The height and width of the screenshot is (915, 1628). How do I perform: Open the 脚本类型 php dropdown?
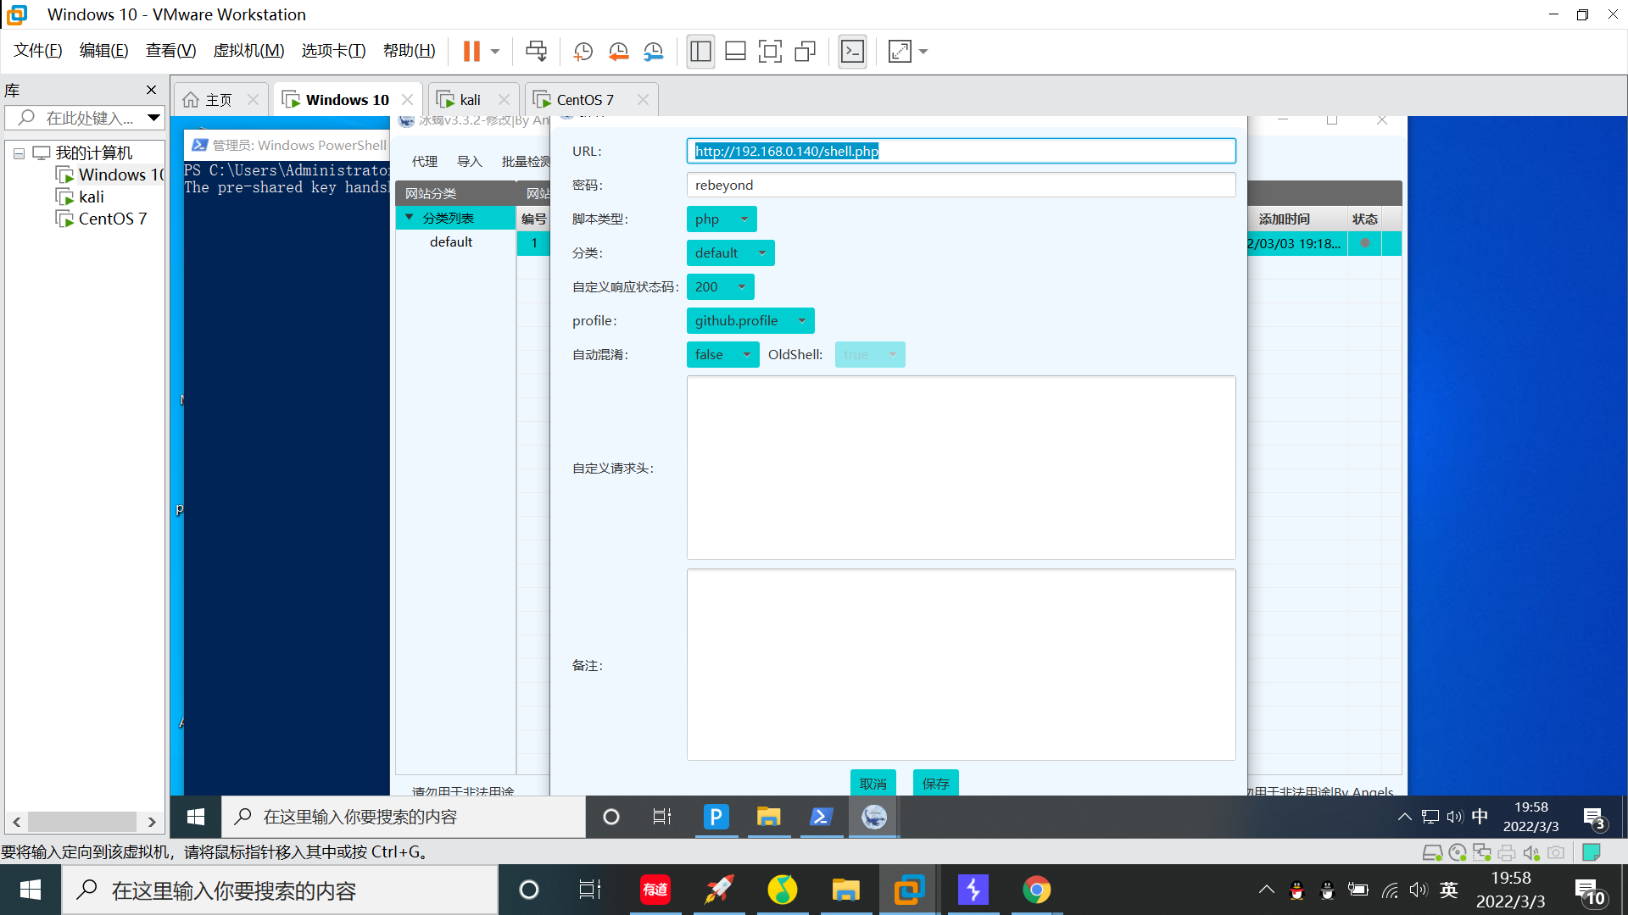(x=721, y=219)
